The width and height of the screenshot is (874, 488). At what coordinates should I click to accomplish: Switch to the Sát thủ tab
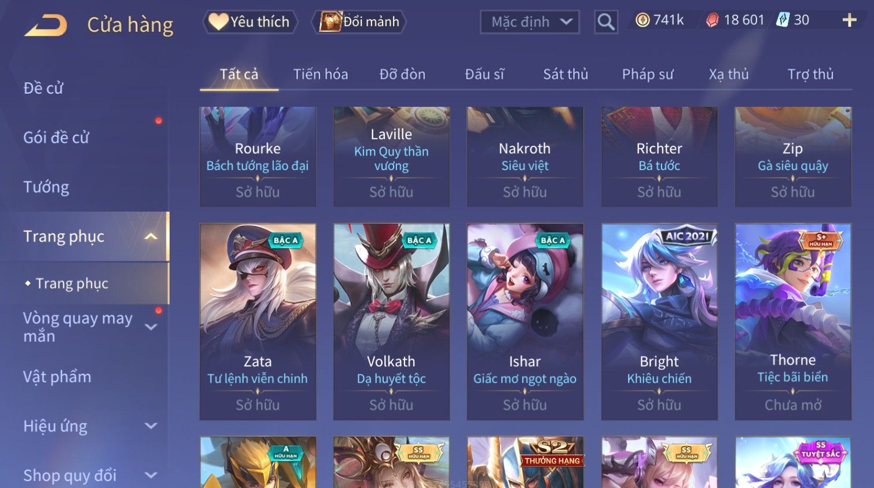565,75
